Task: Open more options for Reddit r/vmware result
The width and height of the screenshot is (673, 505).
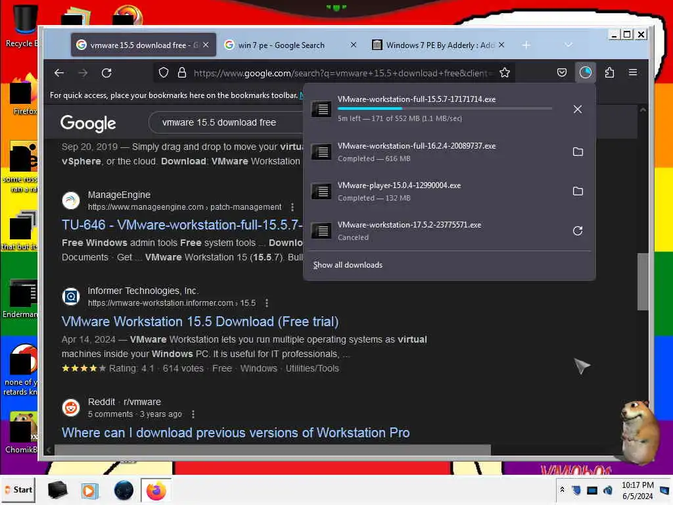Action: coord(193,414)
